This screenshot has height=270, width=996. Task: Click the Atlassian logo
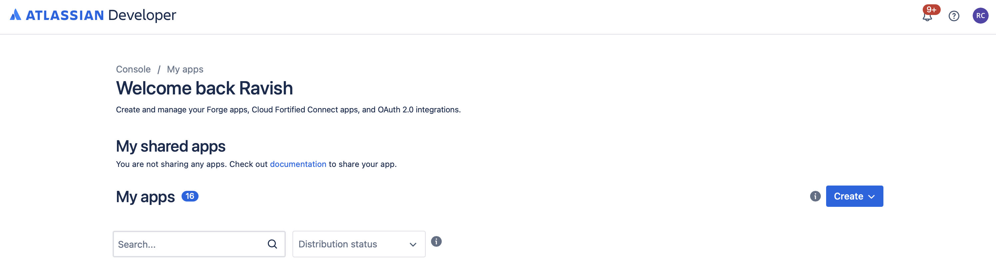coord(16,15)
